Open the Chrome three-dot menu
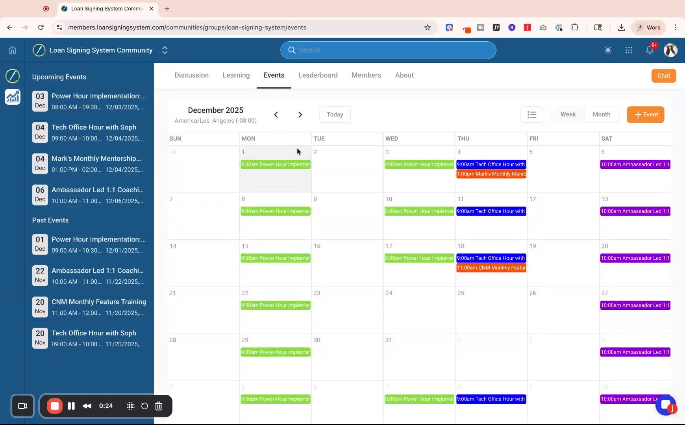 [x=676, y=28]
